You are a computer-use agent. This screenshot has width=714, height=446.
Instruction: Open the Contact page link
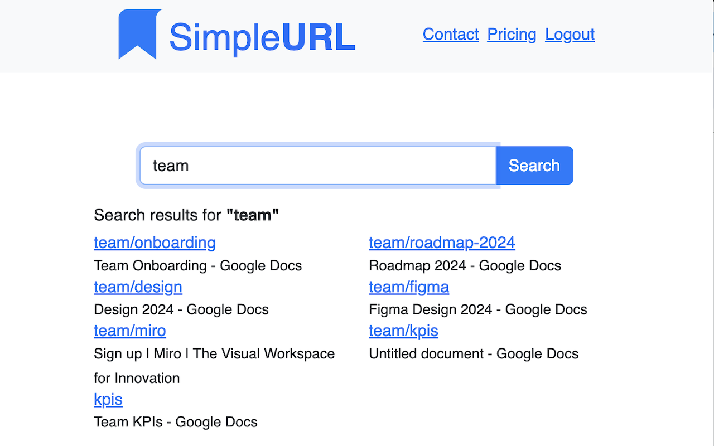pyautogui.click(x=451, y=35)
